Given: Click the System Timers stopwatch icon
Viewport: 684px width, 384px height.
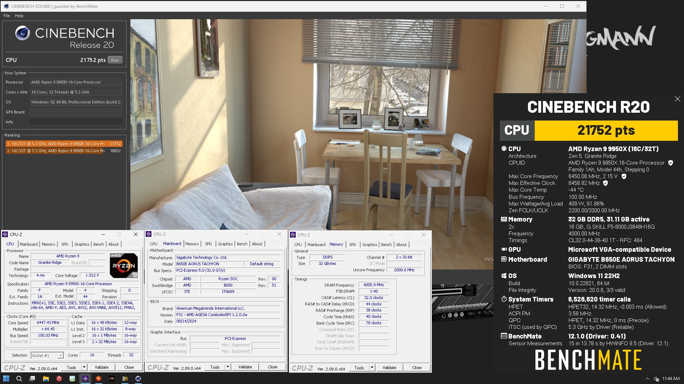Looking at the screenshot, I should [504, 299].
